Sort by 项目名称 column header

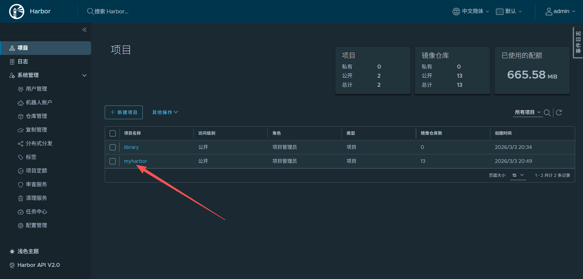point(132,133)
